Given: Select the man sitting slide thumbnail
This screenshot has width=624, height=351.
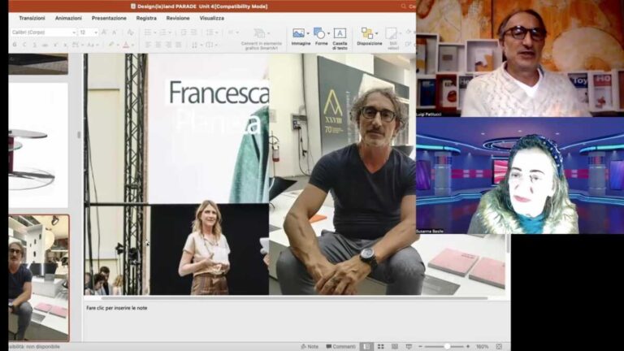Looking at the screenshot, I should click(39, 278).
